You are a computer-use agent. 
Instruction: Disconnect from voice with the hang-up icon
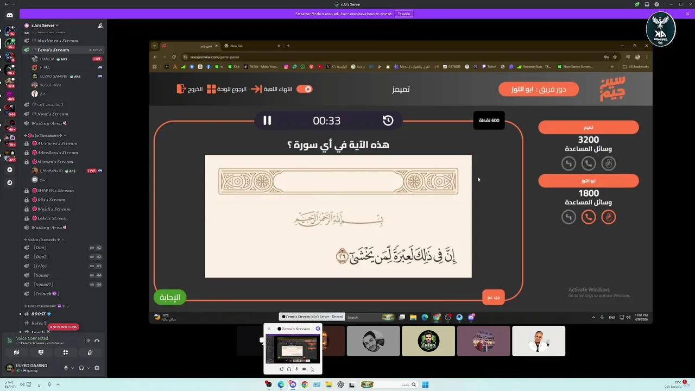(97, 340)
